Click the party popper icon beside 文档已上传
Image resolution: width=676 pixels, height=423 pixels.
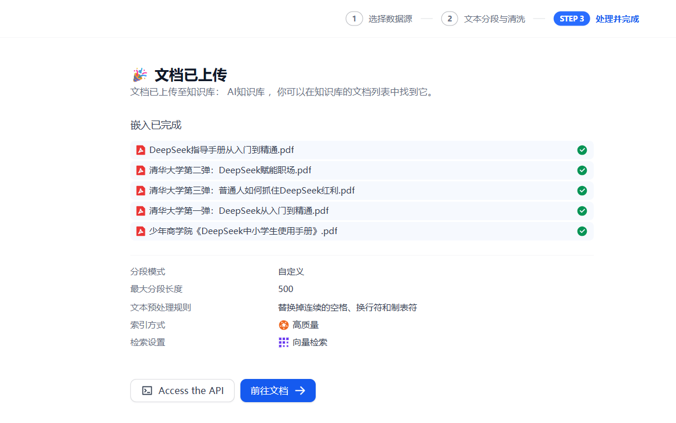[x=140, y=75]
